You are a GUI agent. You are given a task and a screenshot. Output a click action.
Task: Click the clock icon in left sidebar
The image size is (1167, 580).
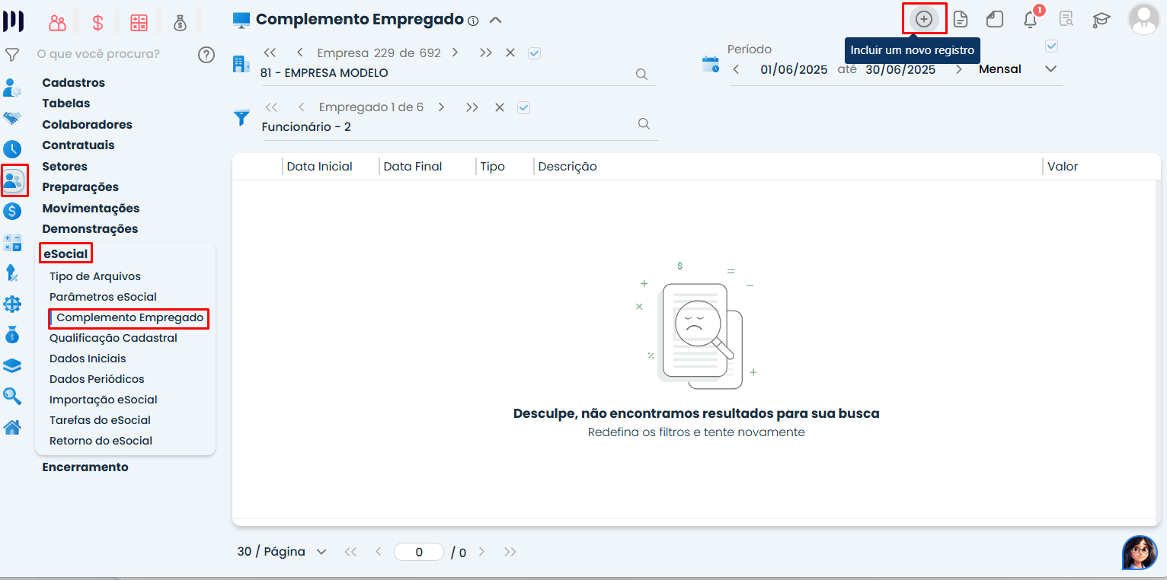pos(12,149)
